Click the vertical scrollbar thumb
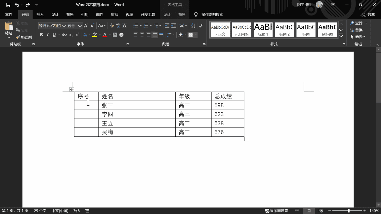381x214 pixels. 378,78
